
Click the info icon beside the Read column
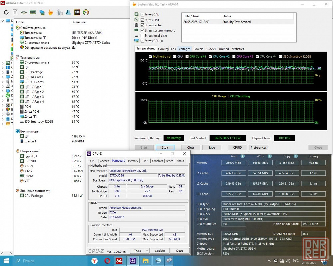tap(242, 156)
